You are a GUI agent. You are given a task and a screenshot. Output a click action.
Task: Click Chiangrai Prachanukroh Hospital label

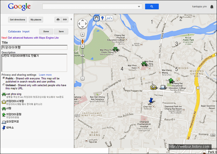point(144,124)
